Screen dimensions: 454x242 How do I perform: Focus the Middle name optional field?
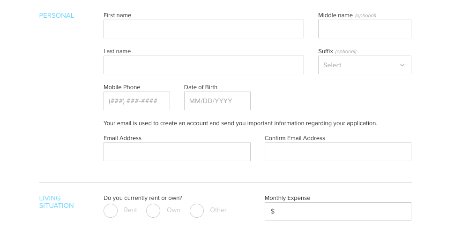pyautogui.click(x=365, y=29)
